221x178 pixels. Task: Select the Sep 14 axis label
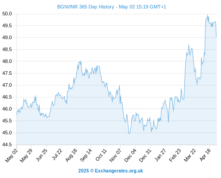tap(86, 155)
